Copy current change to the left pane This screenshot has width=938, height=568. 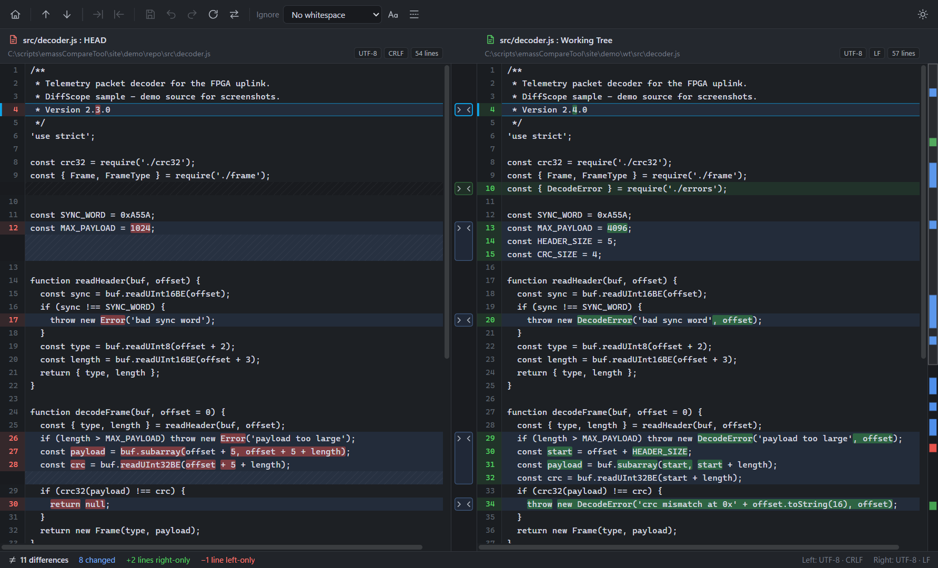pyautogui.click(x=119, y=15)
